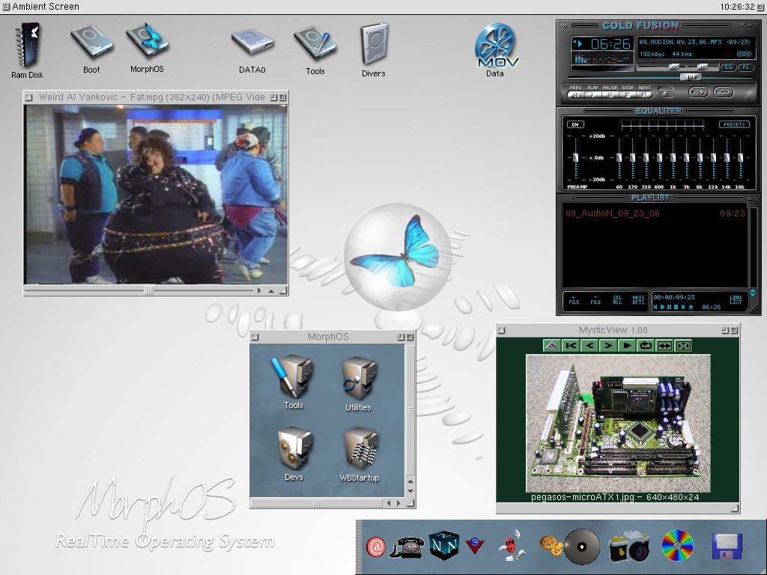
Task: Open the equalizer PRESETS menu
Action: 734,124
